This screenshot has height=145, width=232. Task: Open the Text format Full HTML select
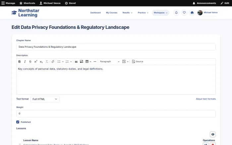pyautogui.click(x=45, y=99)
